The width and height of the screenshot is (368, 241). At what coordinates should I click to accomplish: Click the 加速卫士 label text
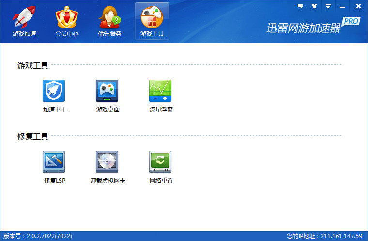(x=54, y=110)
